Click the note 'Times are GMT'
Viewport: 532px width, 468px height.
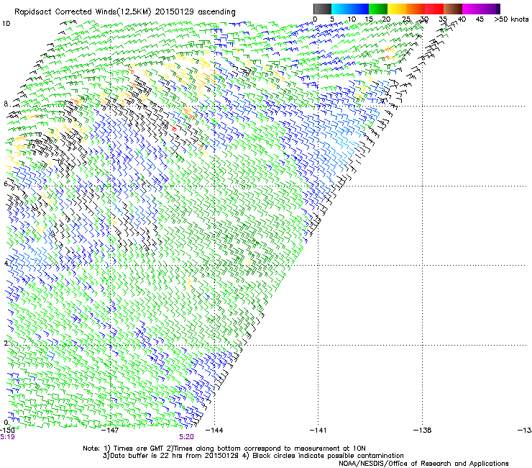pos(139,449)
